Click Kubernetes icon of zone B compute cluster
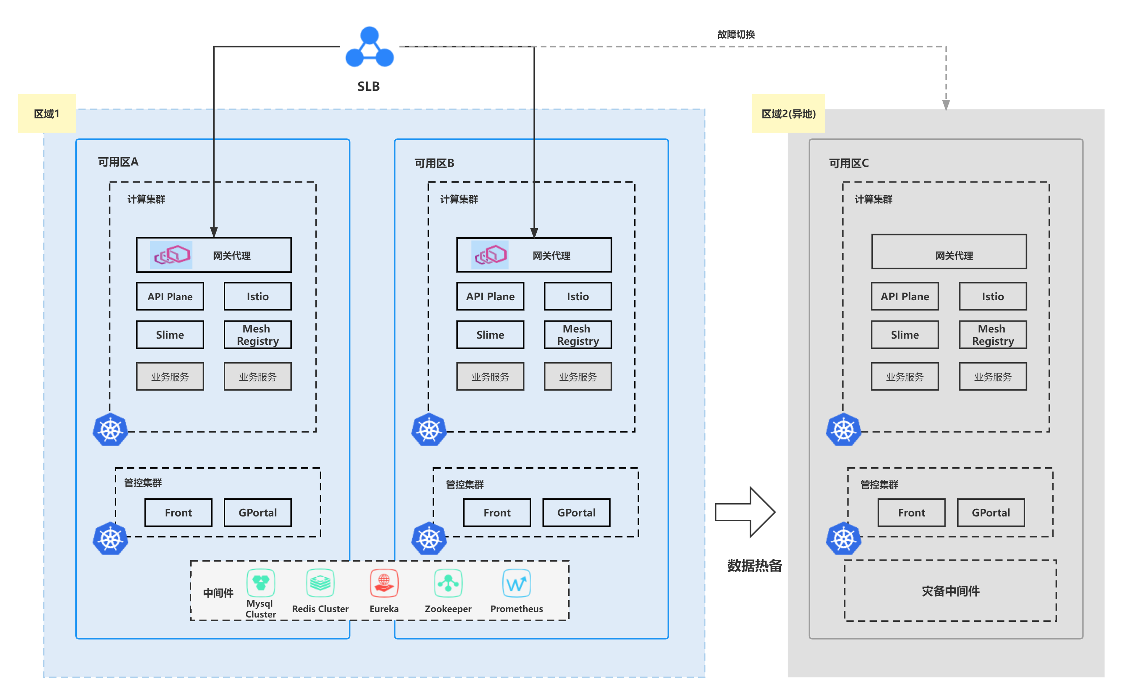The width and height of the screenshot is (1123, 695). pyautogui.click(x=429, y=430)
